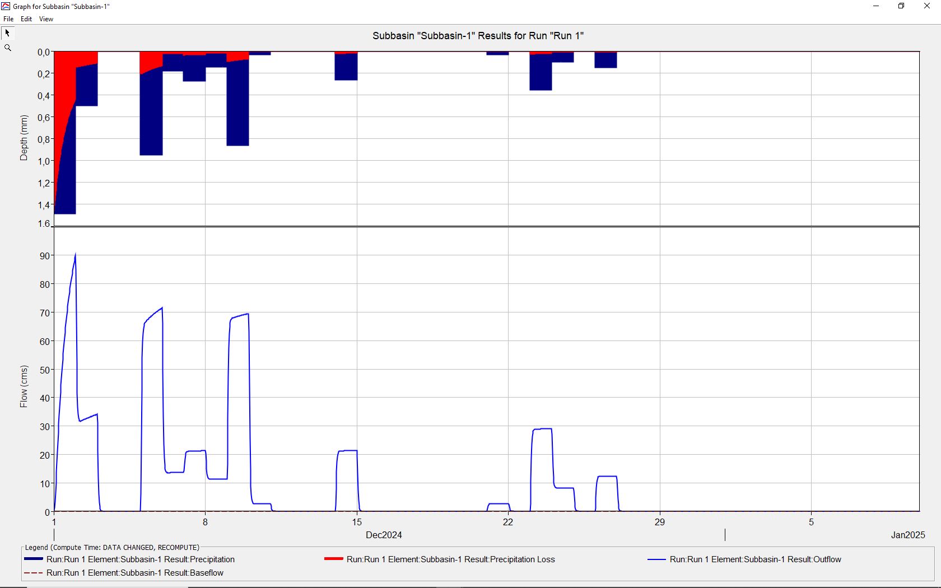Viewport: 941px width, 588px height.
Task: Click the Dec2024 time axis label
Action: (x=384, y=535)
